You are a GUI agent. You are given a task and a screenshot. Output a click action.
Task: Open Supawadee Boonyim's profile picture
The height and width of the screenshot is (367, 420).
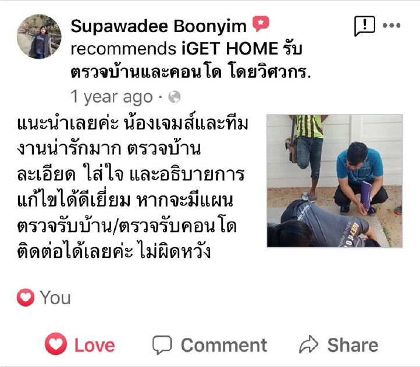pos(39,37)
